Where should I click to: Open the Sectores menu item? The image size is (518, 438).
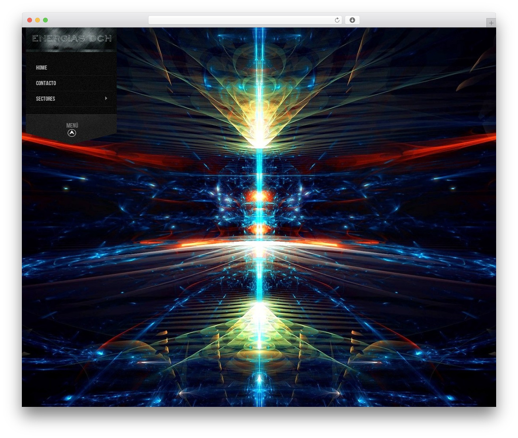(45, 99)
